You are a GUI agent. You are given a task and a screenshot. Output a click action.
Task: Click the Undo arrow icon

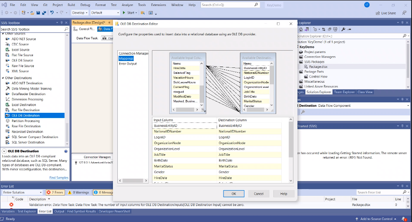52,12
